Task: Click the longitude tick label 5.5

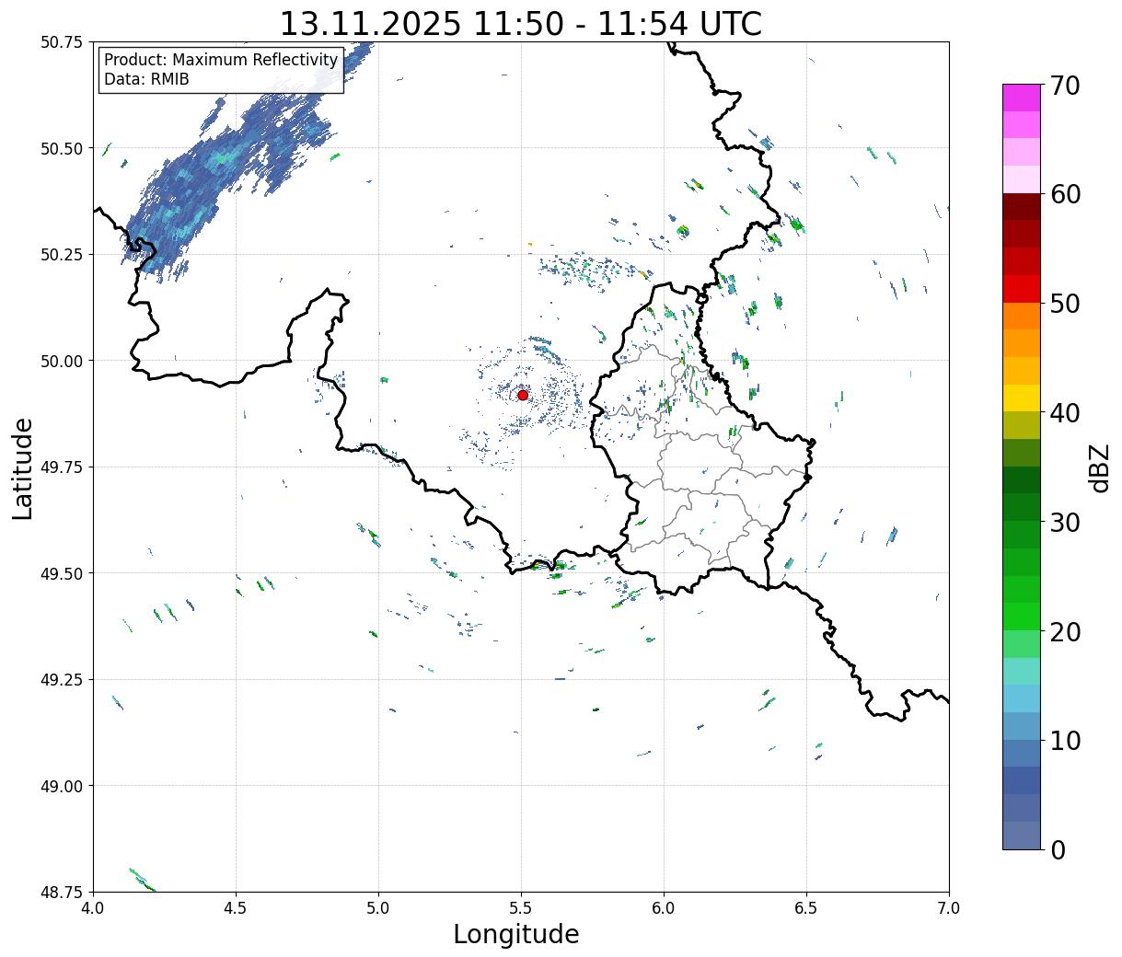Action: point(521,908)
